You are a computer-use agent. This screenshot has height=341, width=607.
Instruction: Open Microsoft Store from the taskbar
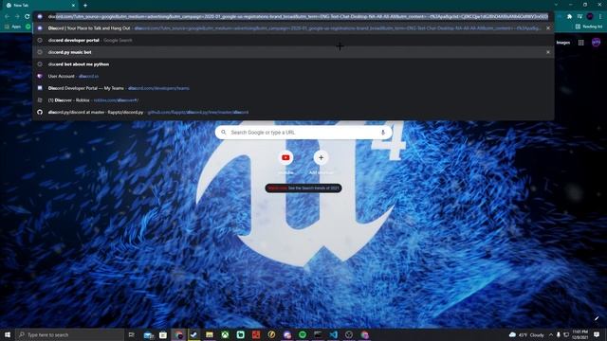[x=163, y=334]
